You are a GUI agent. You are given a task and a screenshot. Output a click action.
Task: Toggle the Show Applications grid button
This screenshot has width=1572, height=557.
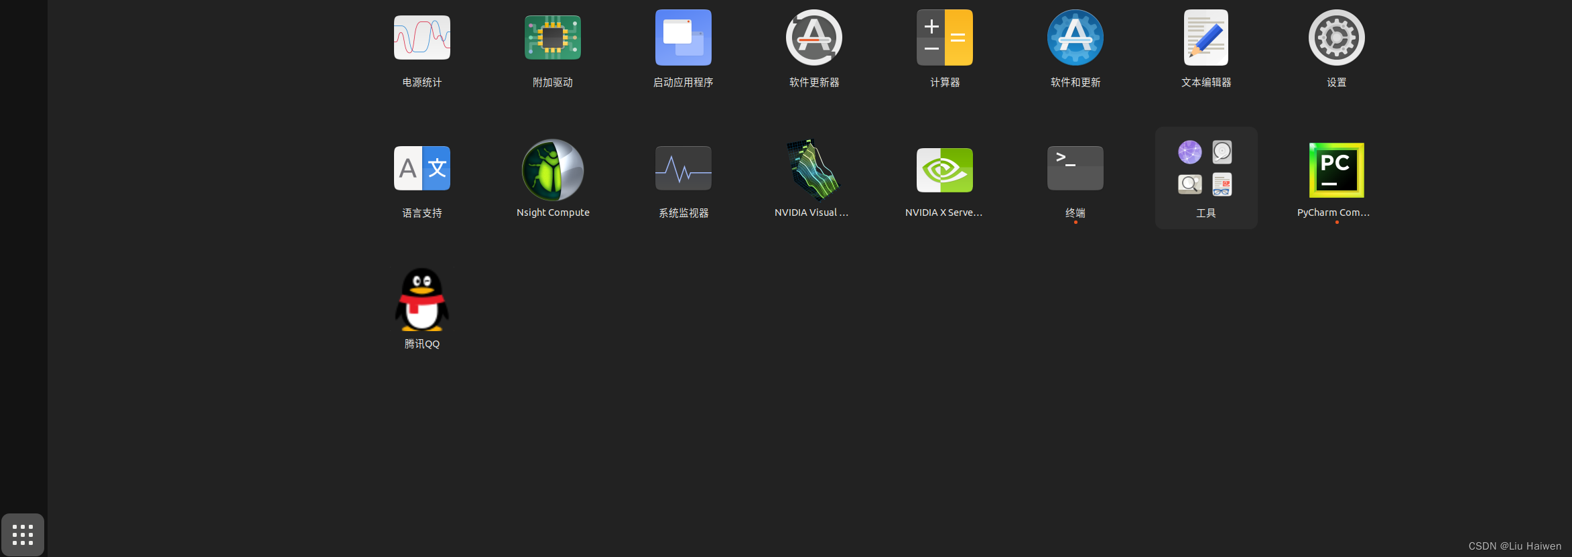23,535
